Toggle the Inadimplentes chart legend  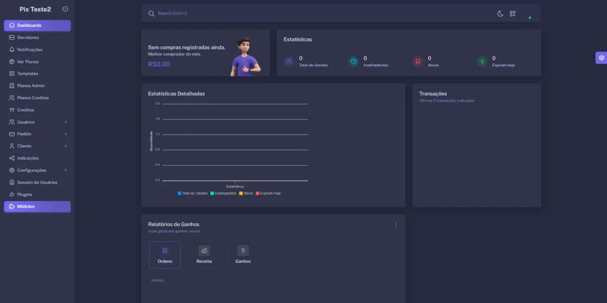(x=223, y=193)
